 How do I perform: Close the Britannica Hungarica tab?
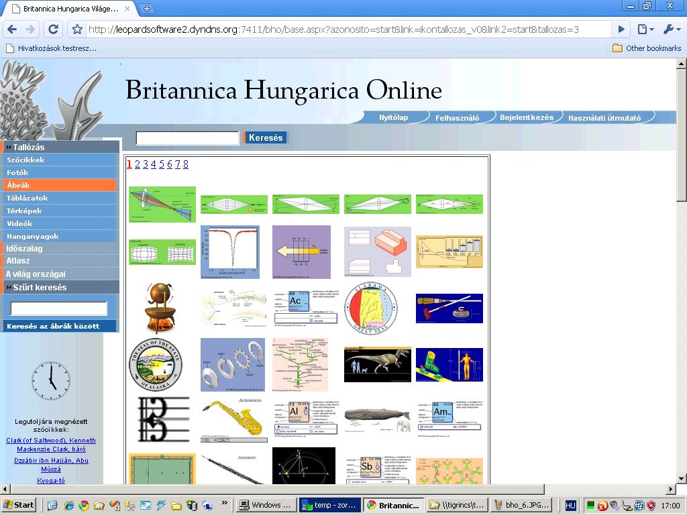click(x=127, y=8)
